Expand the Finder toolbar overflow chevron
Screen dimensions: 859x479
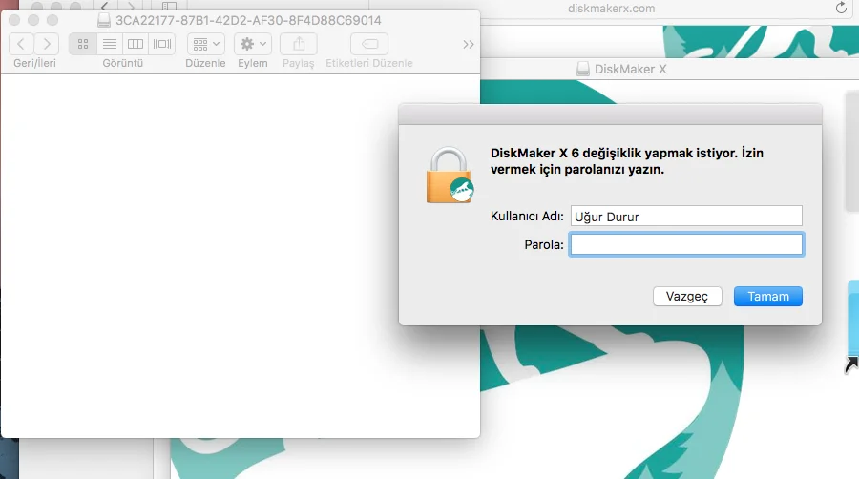point(468,44)
